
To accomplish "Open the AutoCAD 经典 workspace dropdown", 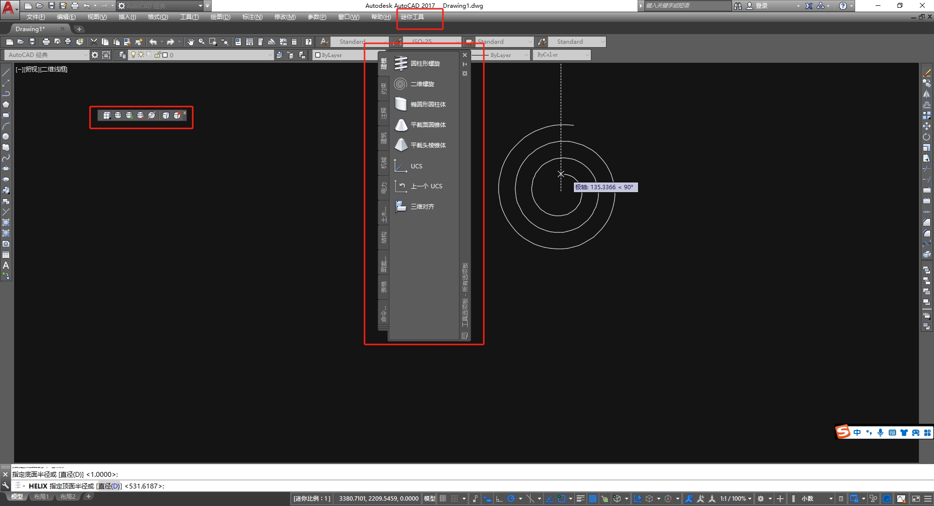I will pyautogui.click(x=47, y=55).
